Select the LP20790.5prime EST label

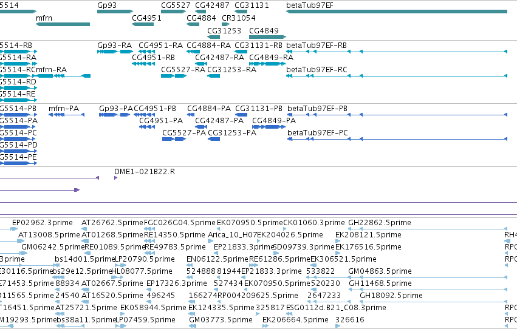click(145, 259)
